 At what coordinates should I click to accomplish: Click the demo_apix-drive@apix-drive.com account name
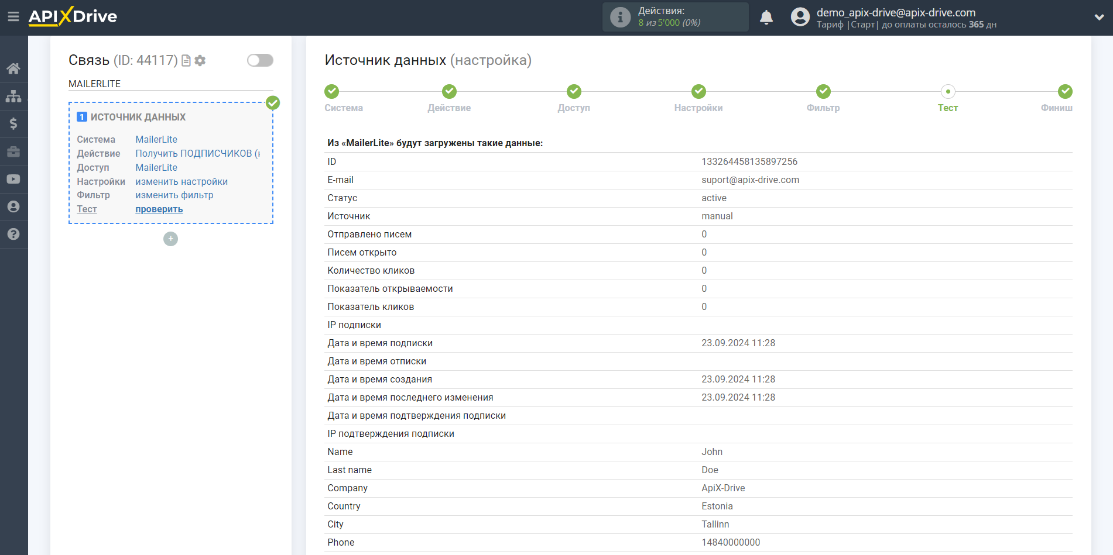(x=896, y=12)
